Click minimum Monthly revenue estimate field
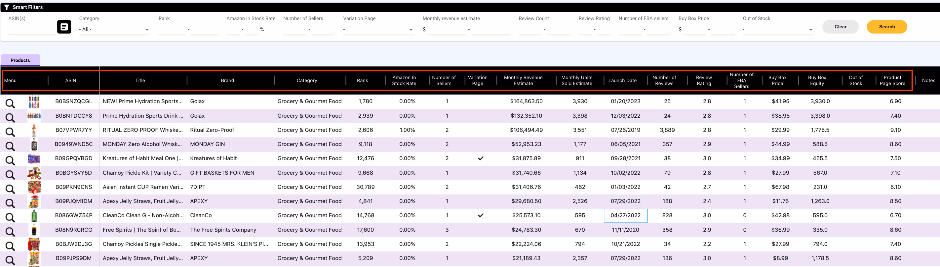940x267 pixels. tap(447, 29)
